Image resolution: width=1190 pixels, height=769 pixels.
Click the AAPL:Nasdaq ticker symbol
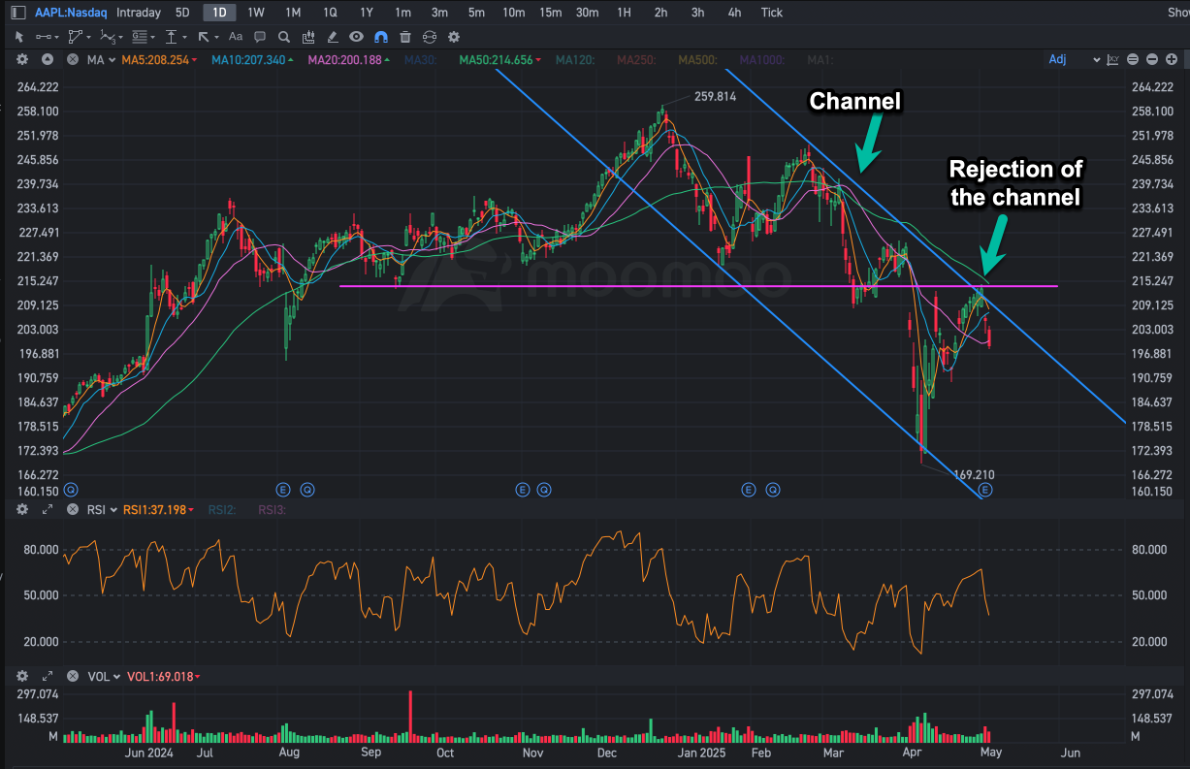click(x=71, y=13)
